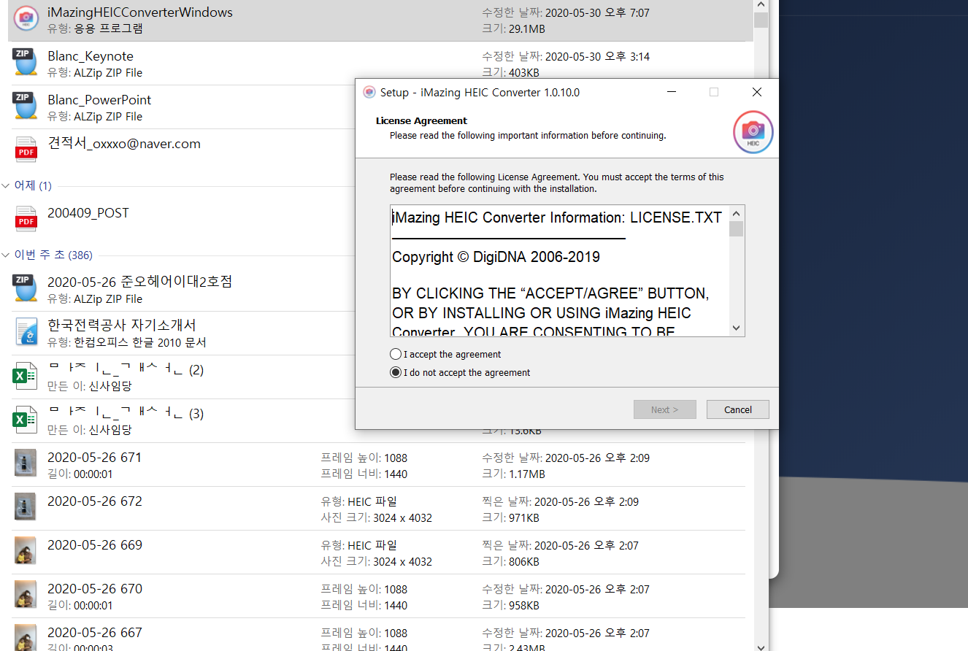Image resolution: width=968 pixels, height=651 pixels.
Task: Click the file list scrollbar thumb
Action: (761, 20)
